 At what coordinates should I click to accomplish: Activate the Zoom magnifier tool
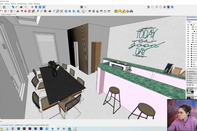58,11
